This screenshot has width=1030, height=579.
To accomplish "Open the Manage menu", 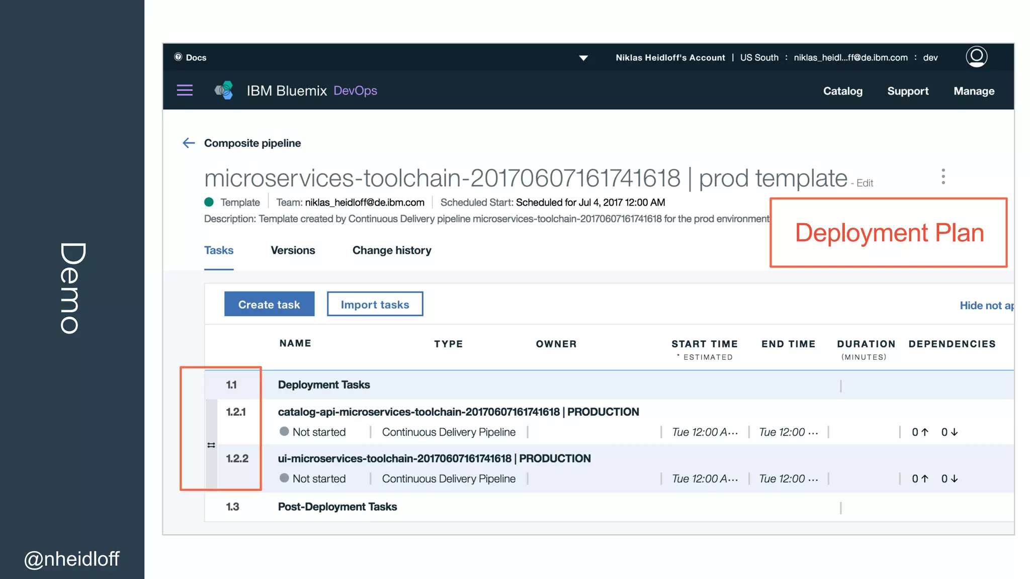I will 974,91.
